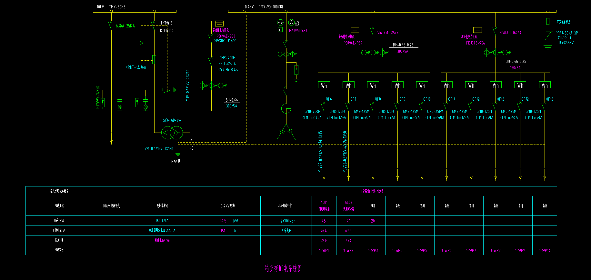Click the capacitor bank triangle symbol
Viewport: 591px width, 280px height.
[x=286, y=133]
